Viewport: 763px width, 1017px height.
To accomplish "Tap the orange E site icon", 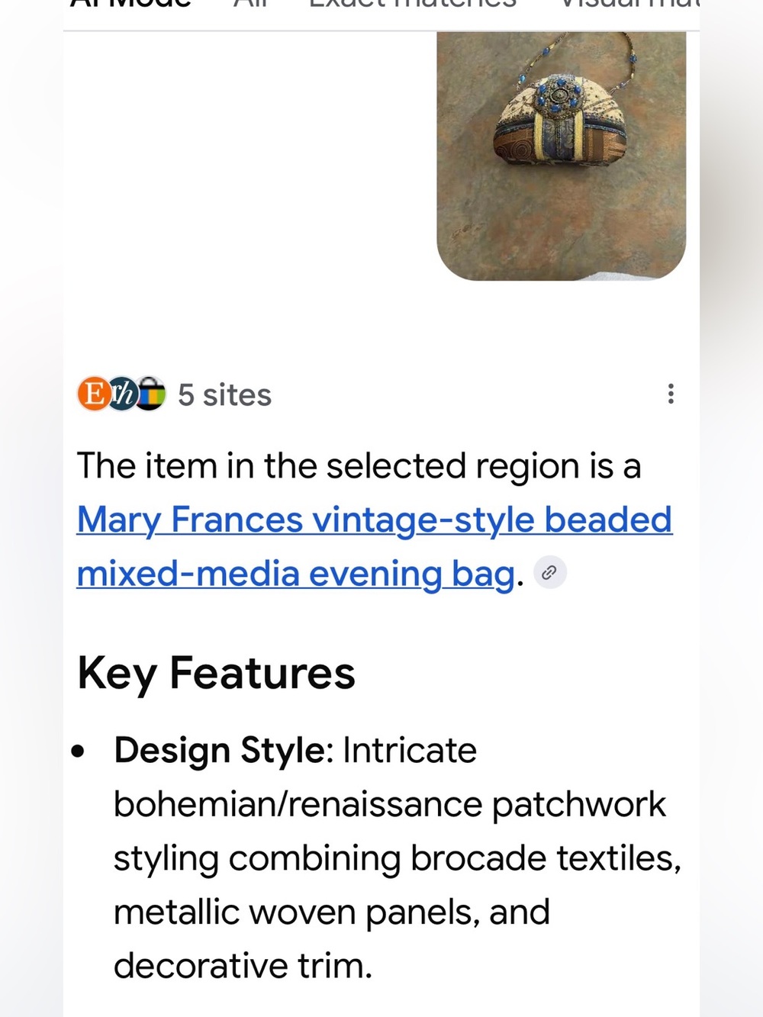I will tap(95, 394).
